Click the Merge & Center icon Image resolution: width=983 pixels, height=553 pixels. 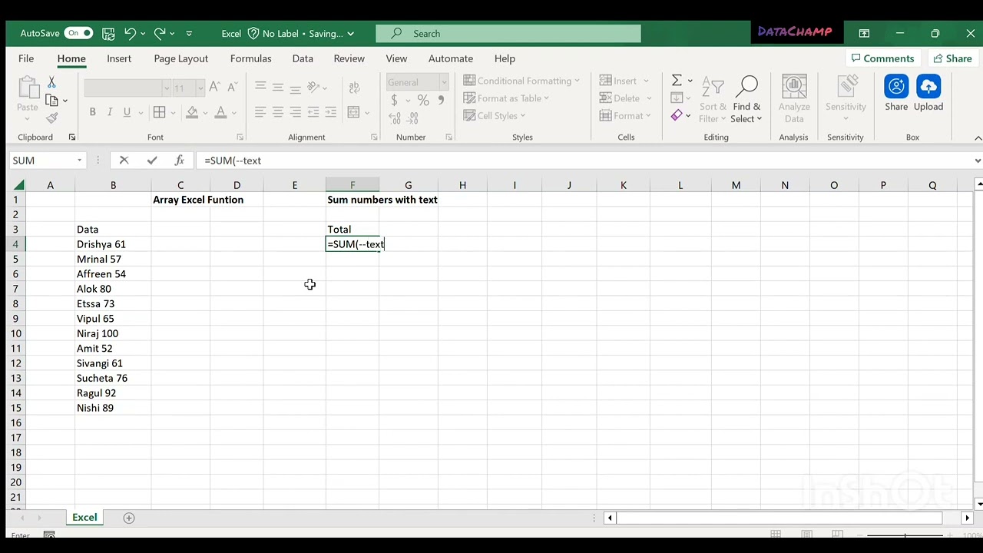353,112
